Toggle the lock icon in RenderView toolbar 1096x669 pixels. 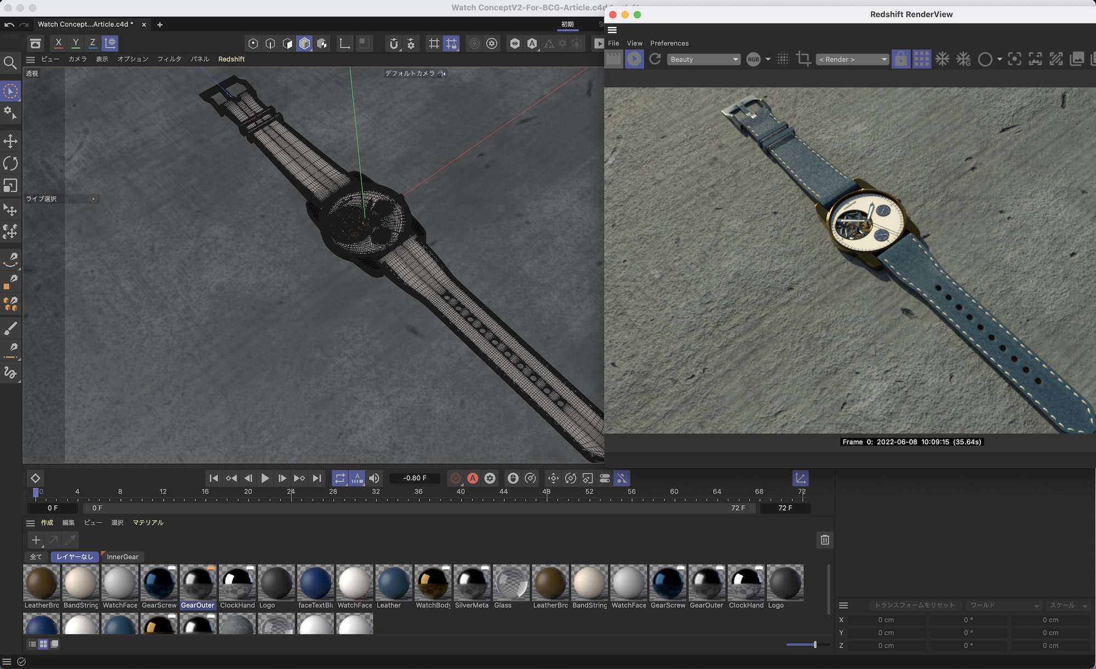(x=900, y=59)
